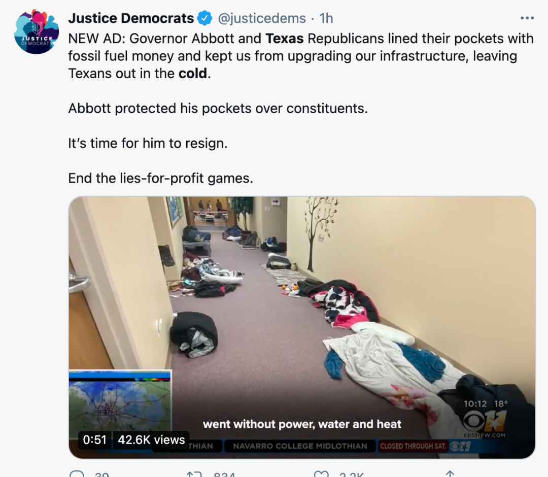The width and height of the screenshot is (548, 477).
Task: Click the 39 replies count
Action: tap(101, 474)
